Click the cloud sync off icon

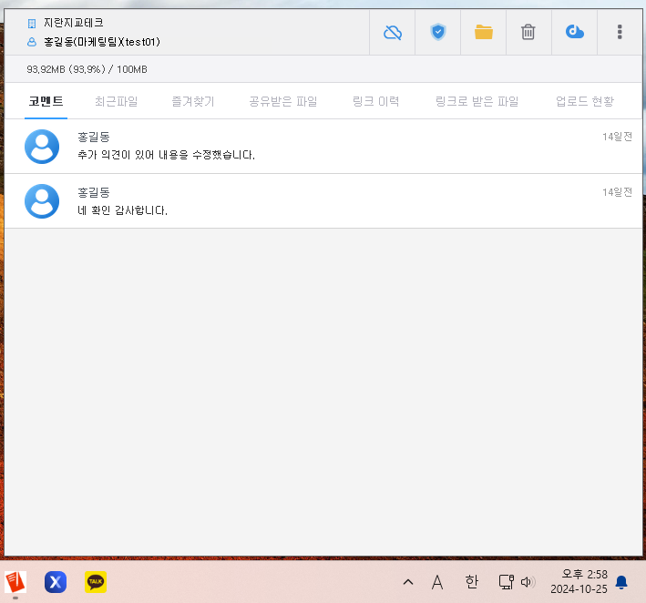click(393, 32)
